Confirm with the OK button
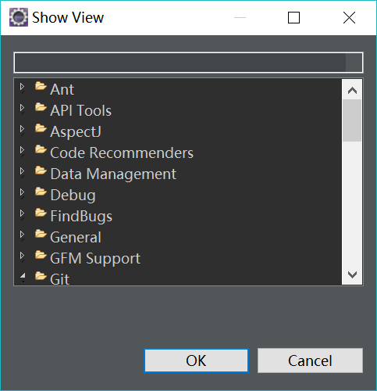377x391 pixels. (196, 361)
